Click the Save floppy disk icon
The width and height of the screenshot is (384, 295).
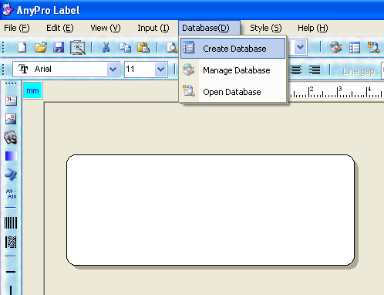point(59,47)
